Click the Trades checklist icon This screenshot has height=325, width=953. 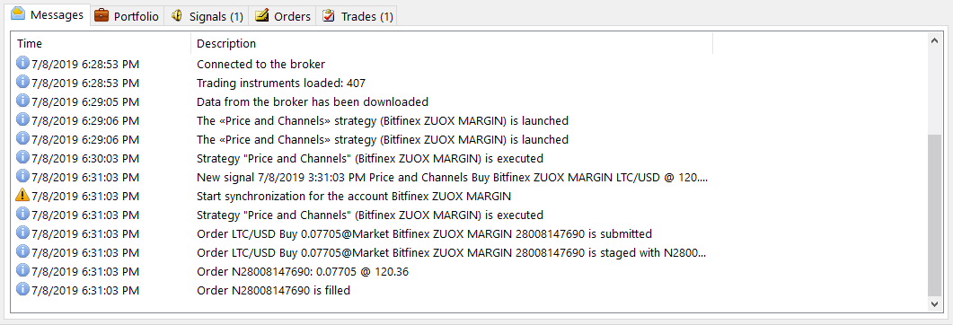point(328,16)
